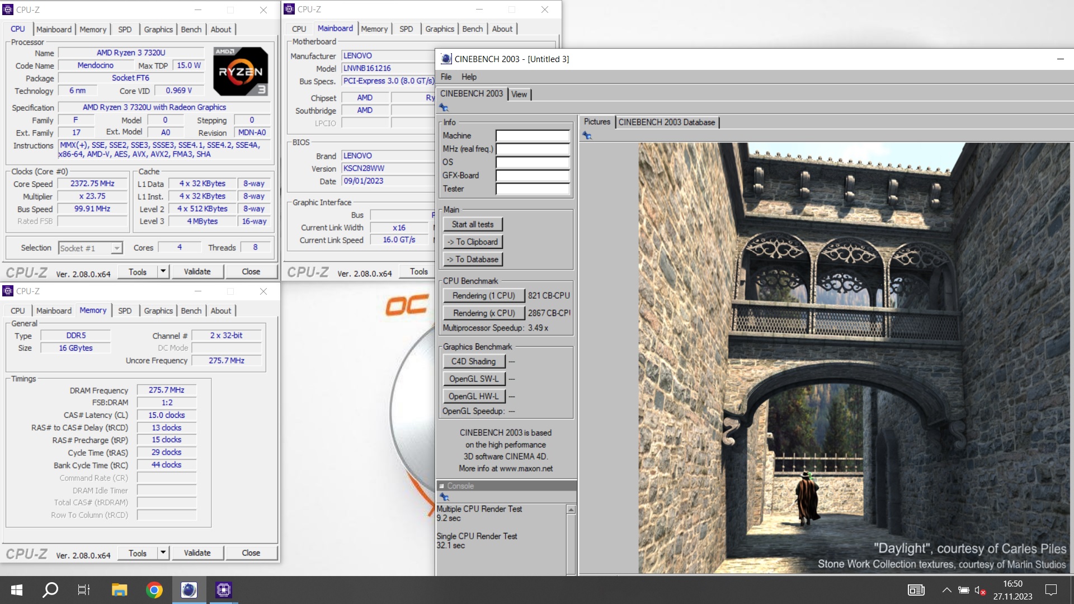The height and width of the screenshot is (604, 1074).
Task: Open Graphics tab in CPU-Z Mainboard window
Action: point(439,29)
